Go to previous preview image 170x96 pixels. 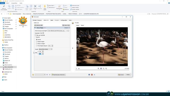click(x=76, y=69)
